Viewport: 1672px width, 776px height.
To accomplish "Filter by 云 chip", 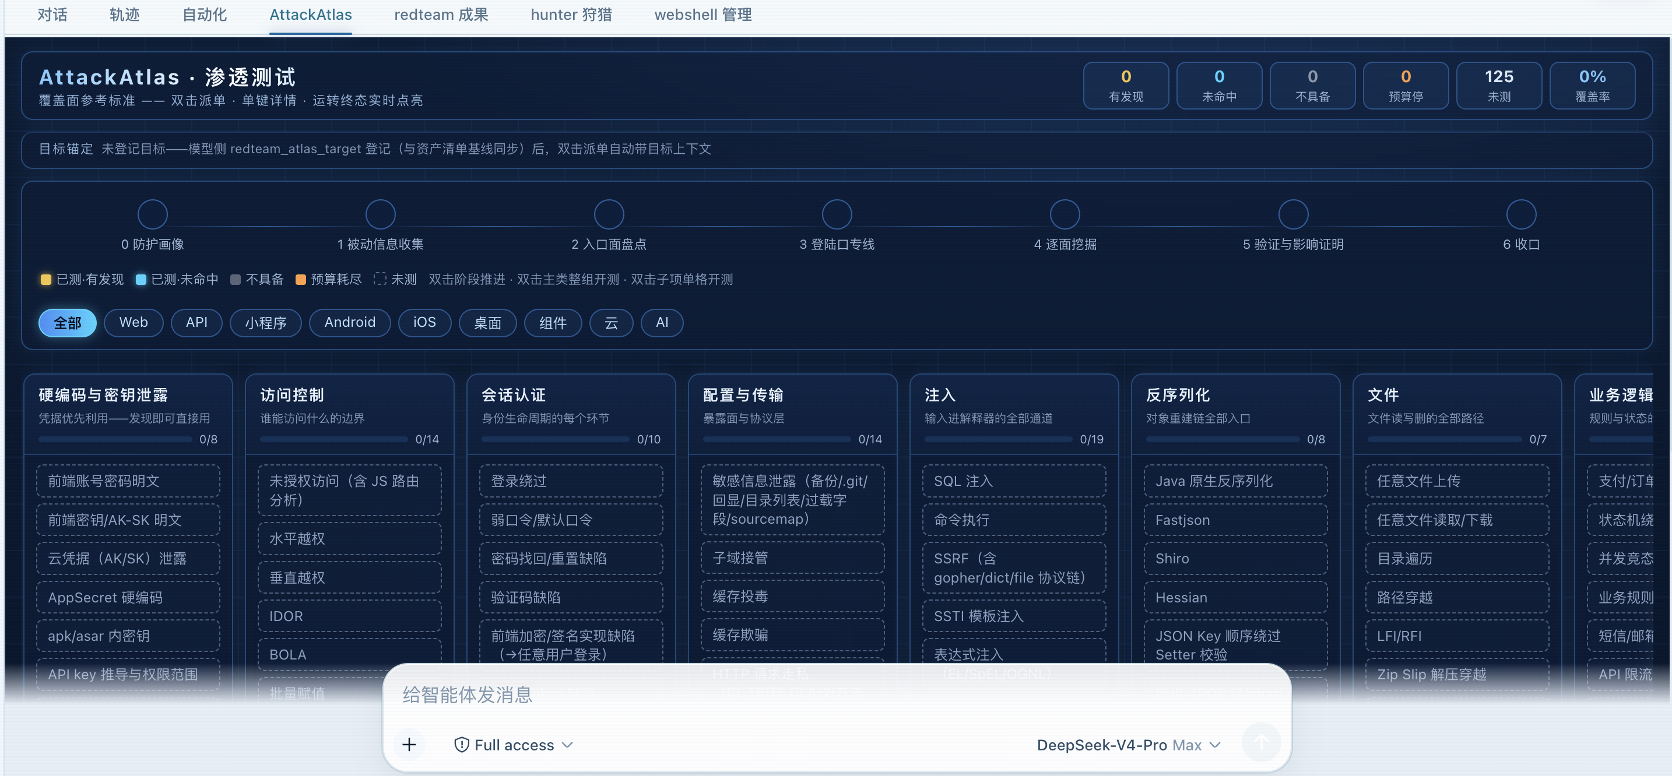I will click(612, 323).
